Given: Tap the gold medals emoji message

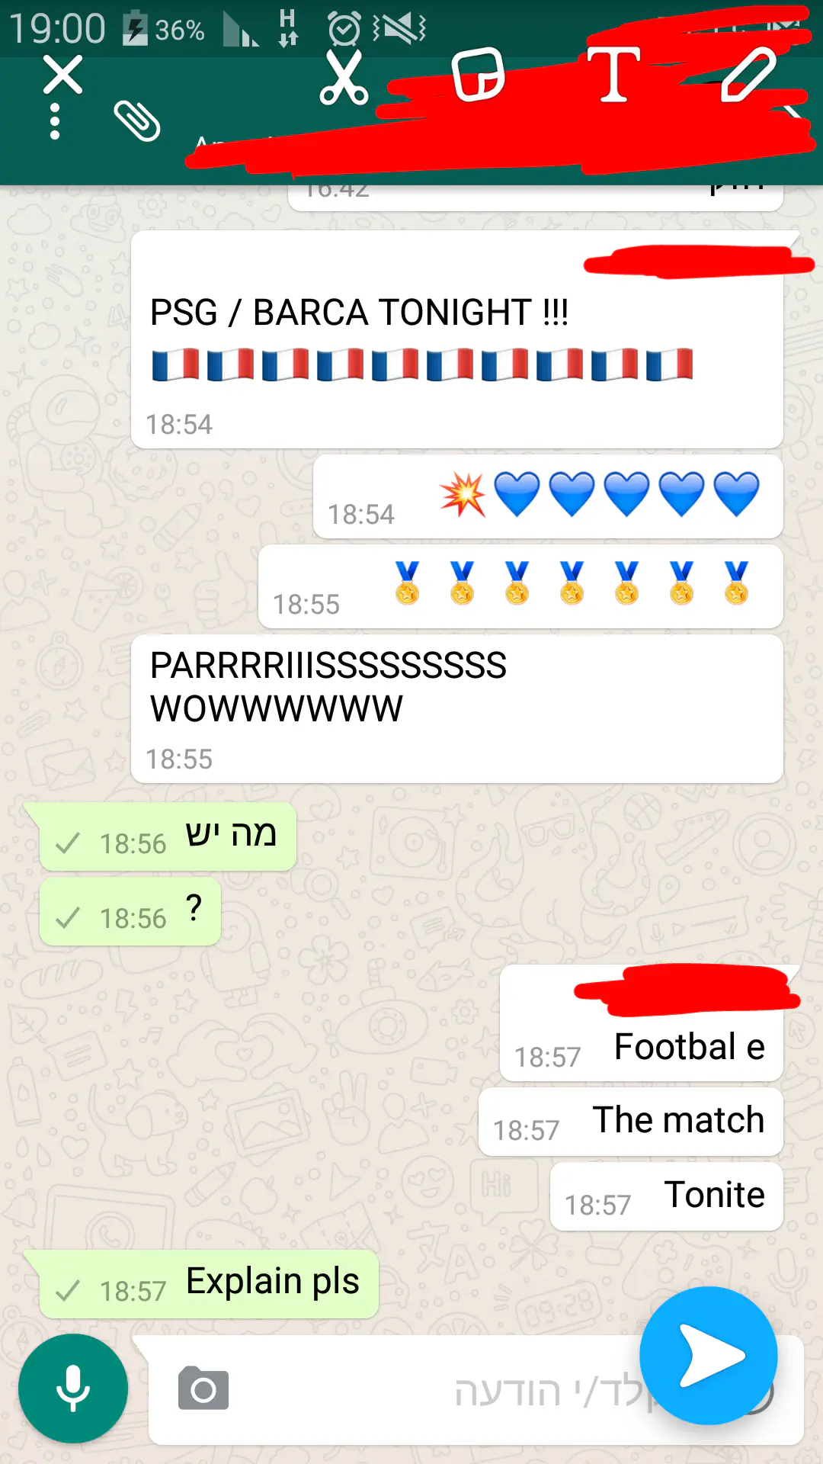Looking at the screenshot, I should pos(520,586).
